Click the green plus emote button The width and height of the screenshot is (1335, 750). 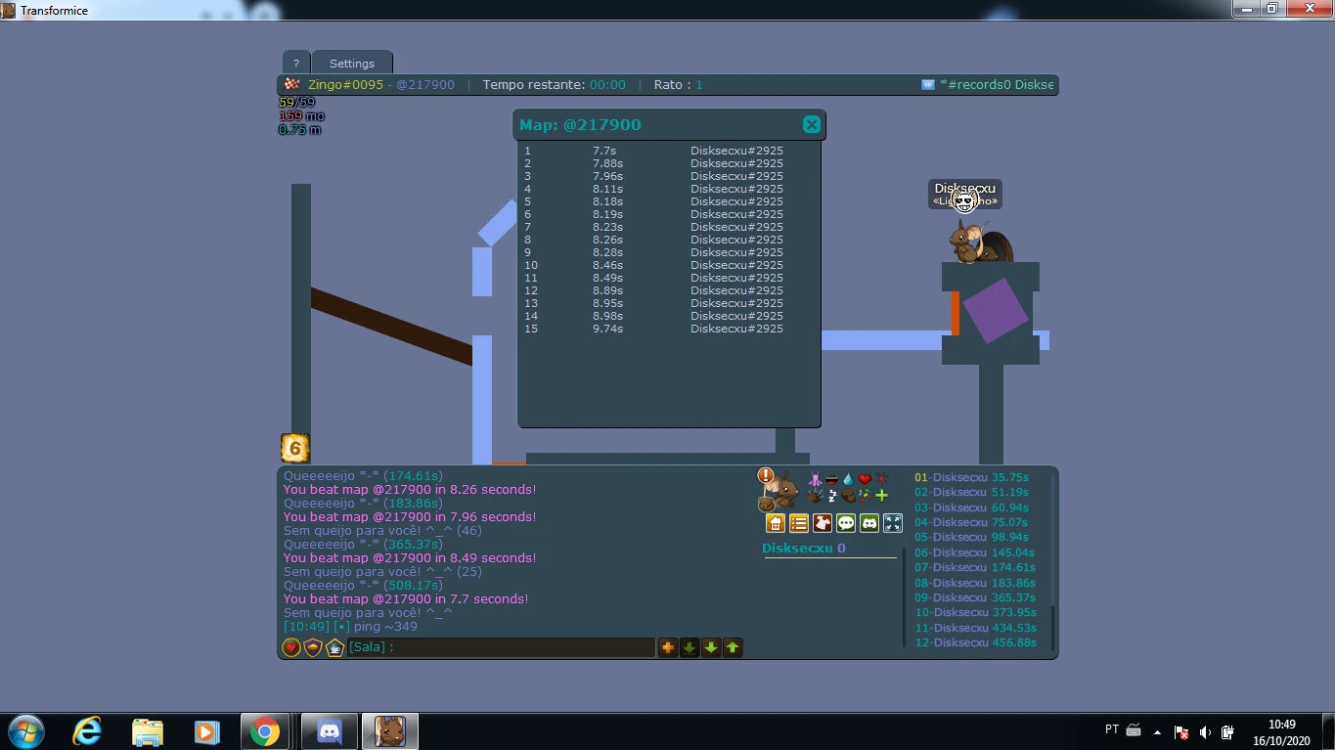[881, 496]
